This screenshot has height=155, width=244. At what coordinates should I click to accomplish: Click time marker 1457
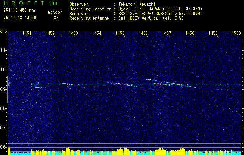click(166, 33)
